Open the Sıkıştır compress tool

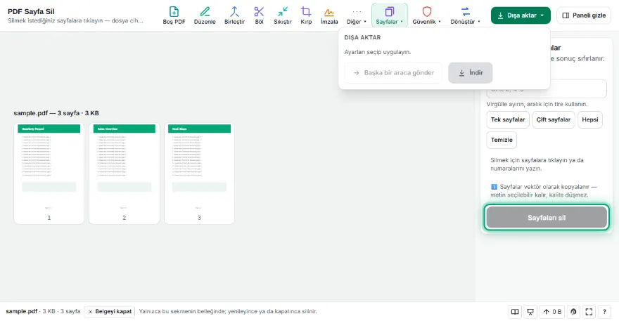tap(283, 15)
